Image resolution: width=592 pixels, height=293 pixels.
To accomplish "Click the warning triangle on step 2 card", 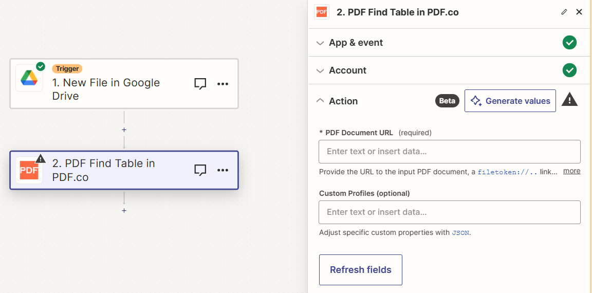I will click(41, 158).
